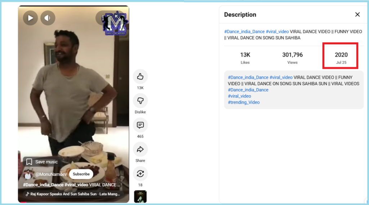Click the Save music bookmark icon

(x=29, y=162)
